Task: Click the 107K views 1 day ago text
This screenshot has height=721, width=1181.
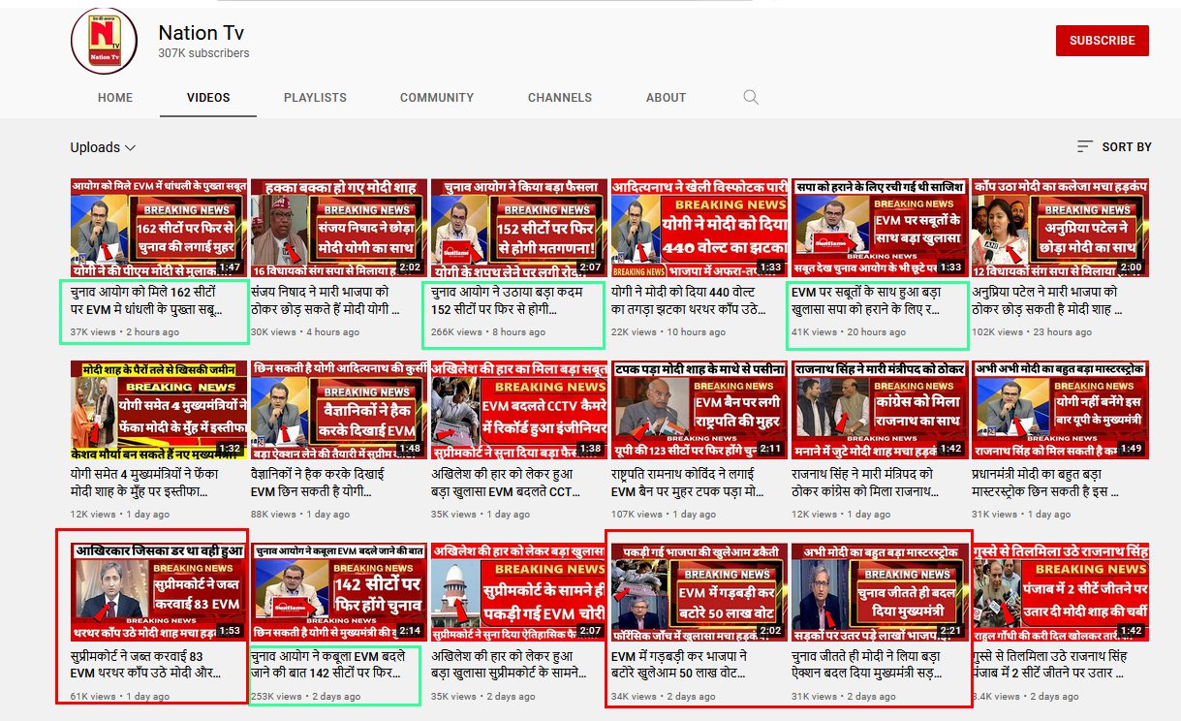Action: click(664, 515)
